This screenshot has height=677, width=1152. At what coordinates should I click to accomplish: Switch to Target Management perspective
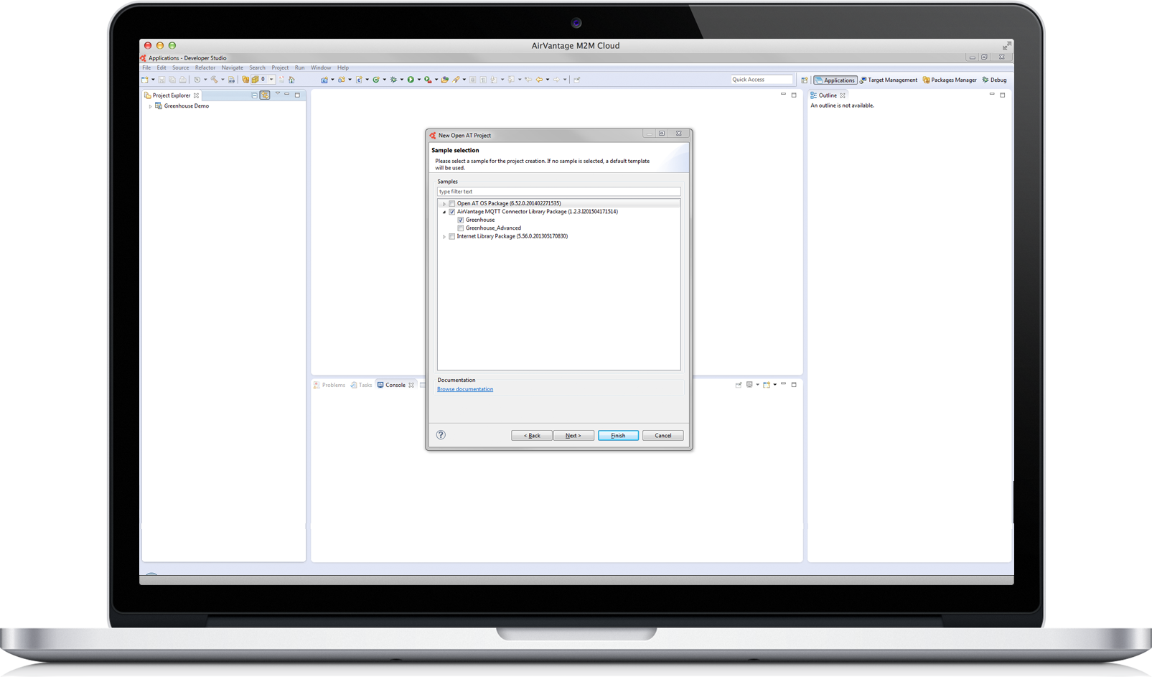coord(889,80)
